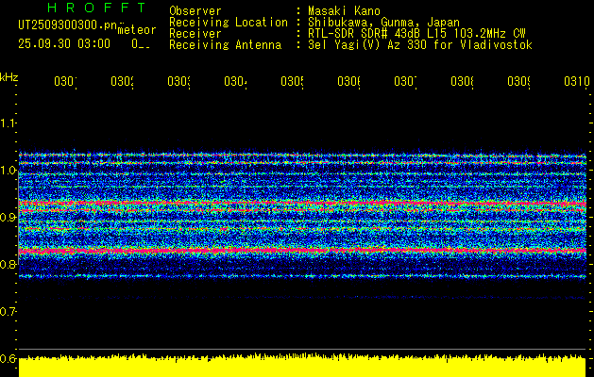Viewport: 594px width, 377px height.
Task: Select the file name UT2509300300.pn
Action: coord(68,25)
